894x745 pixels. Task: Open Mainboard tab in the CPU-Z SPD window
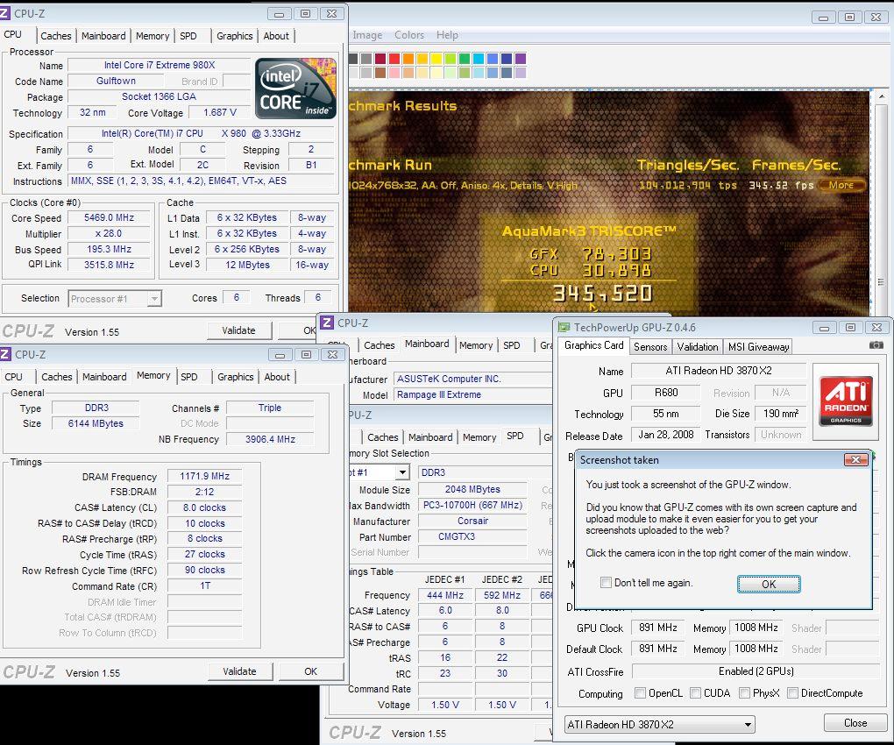429,437
